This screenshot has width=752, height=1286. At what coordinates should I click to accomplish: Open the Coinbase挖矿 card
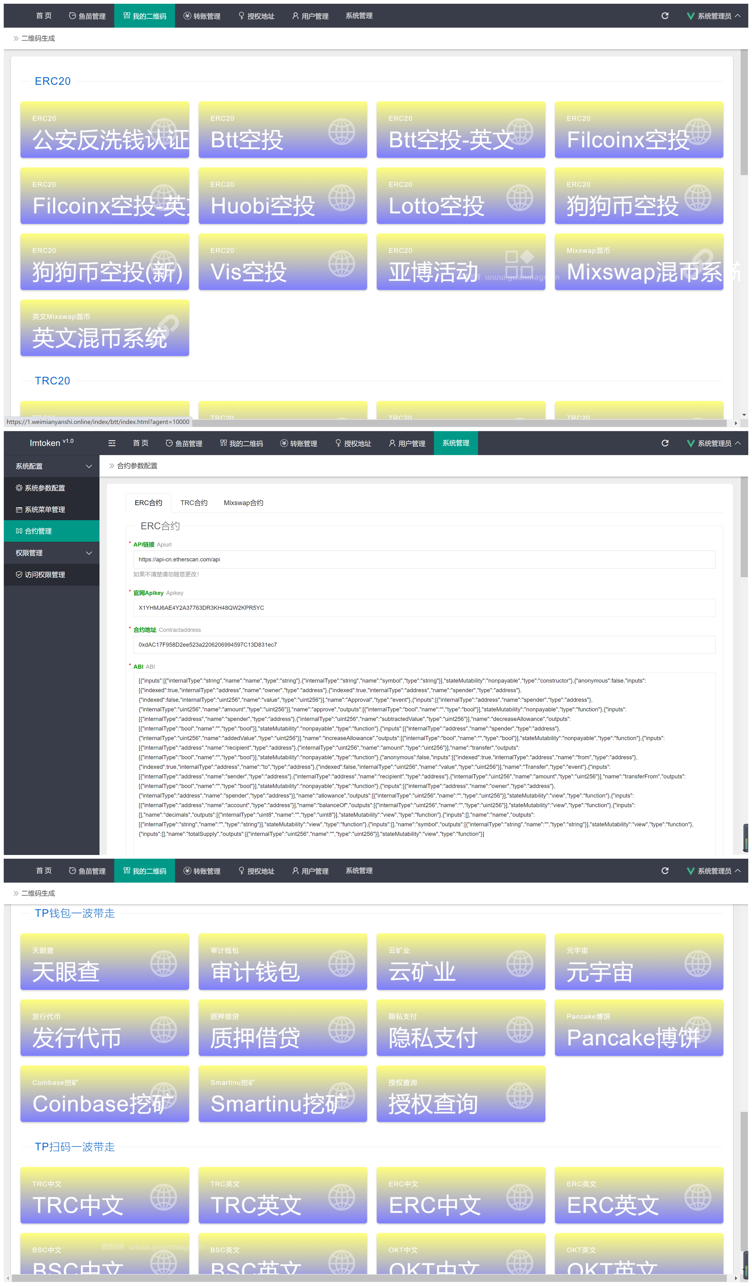(105, 1094)
